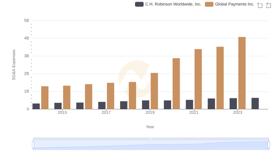Image resolution: width=275 pixels, height=158 pixels.
Task: Click the Year axis title
Action: [x=150, y=127]
